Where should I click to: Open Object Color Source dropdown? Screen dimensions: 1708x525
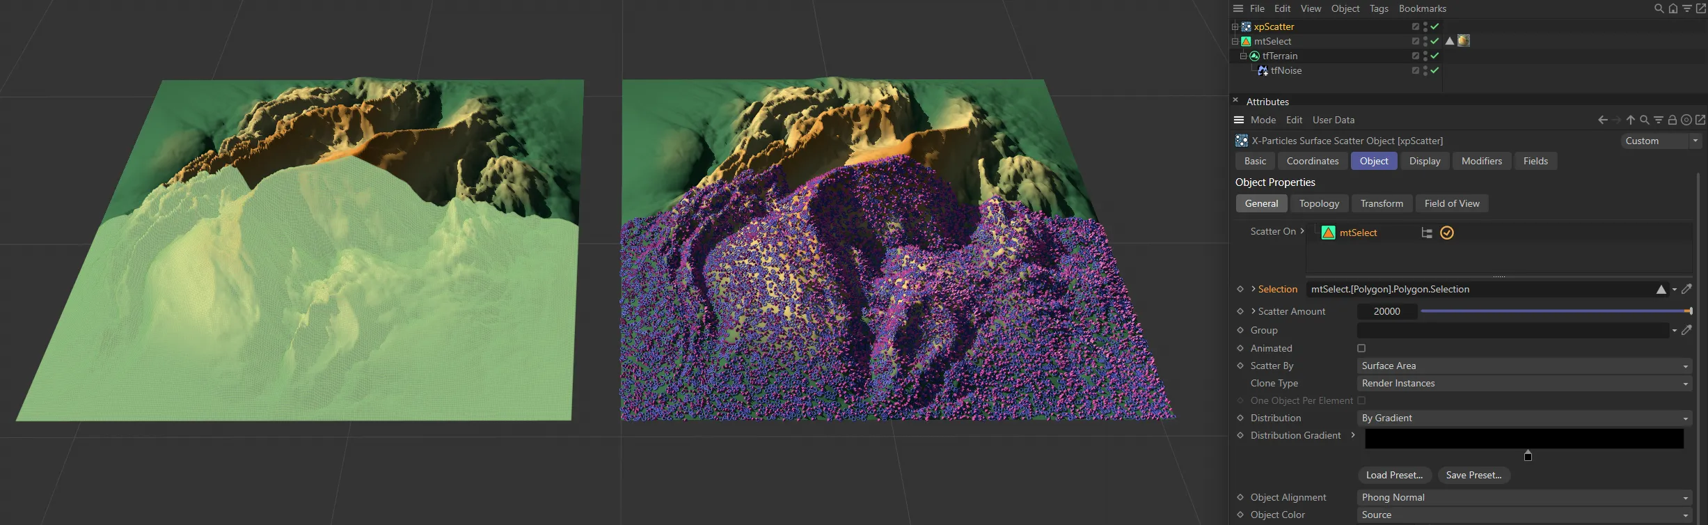coord(1524,515)
